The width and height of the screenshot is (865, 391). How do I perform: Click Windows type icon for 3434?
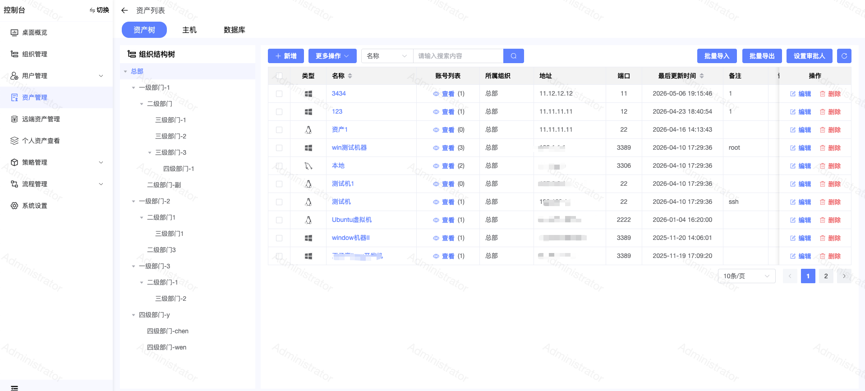coord(308,94)
